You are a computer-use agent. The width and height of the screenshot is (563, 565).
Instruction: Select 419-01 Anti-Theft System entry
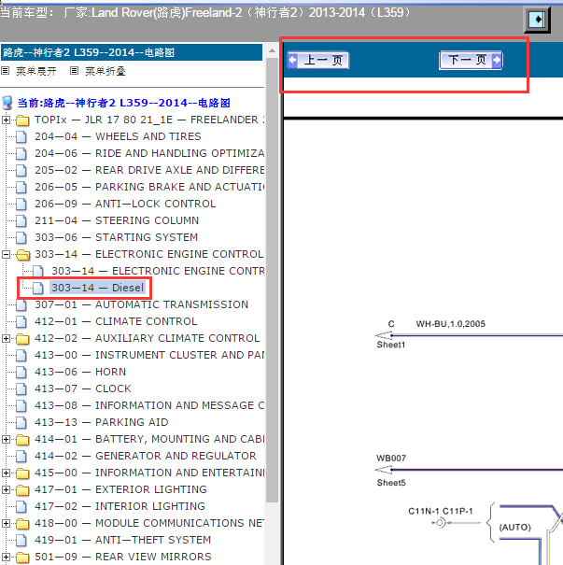coord(122,540)
